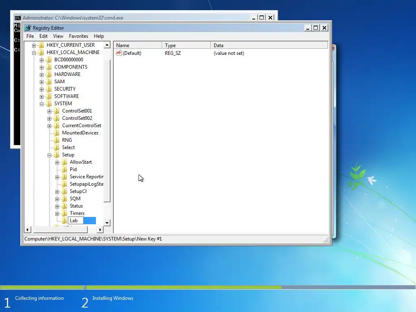Click the SECURITY folder icon

pyautogui.click(x=49, y=89)
